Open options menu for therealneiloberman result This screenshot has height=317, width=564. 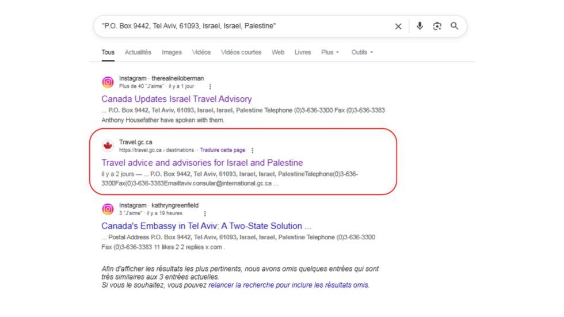tap(210, 87)
